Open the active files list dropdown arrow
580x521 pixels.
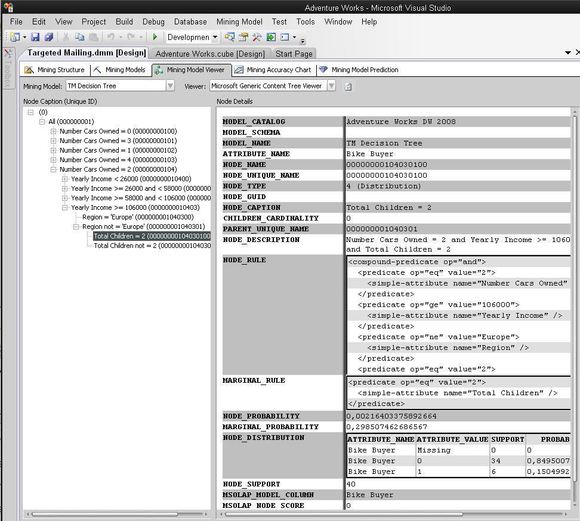(x=568, y=53)
